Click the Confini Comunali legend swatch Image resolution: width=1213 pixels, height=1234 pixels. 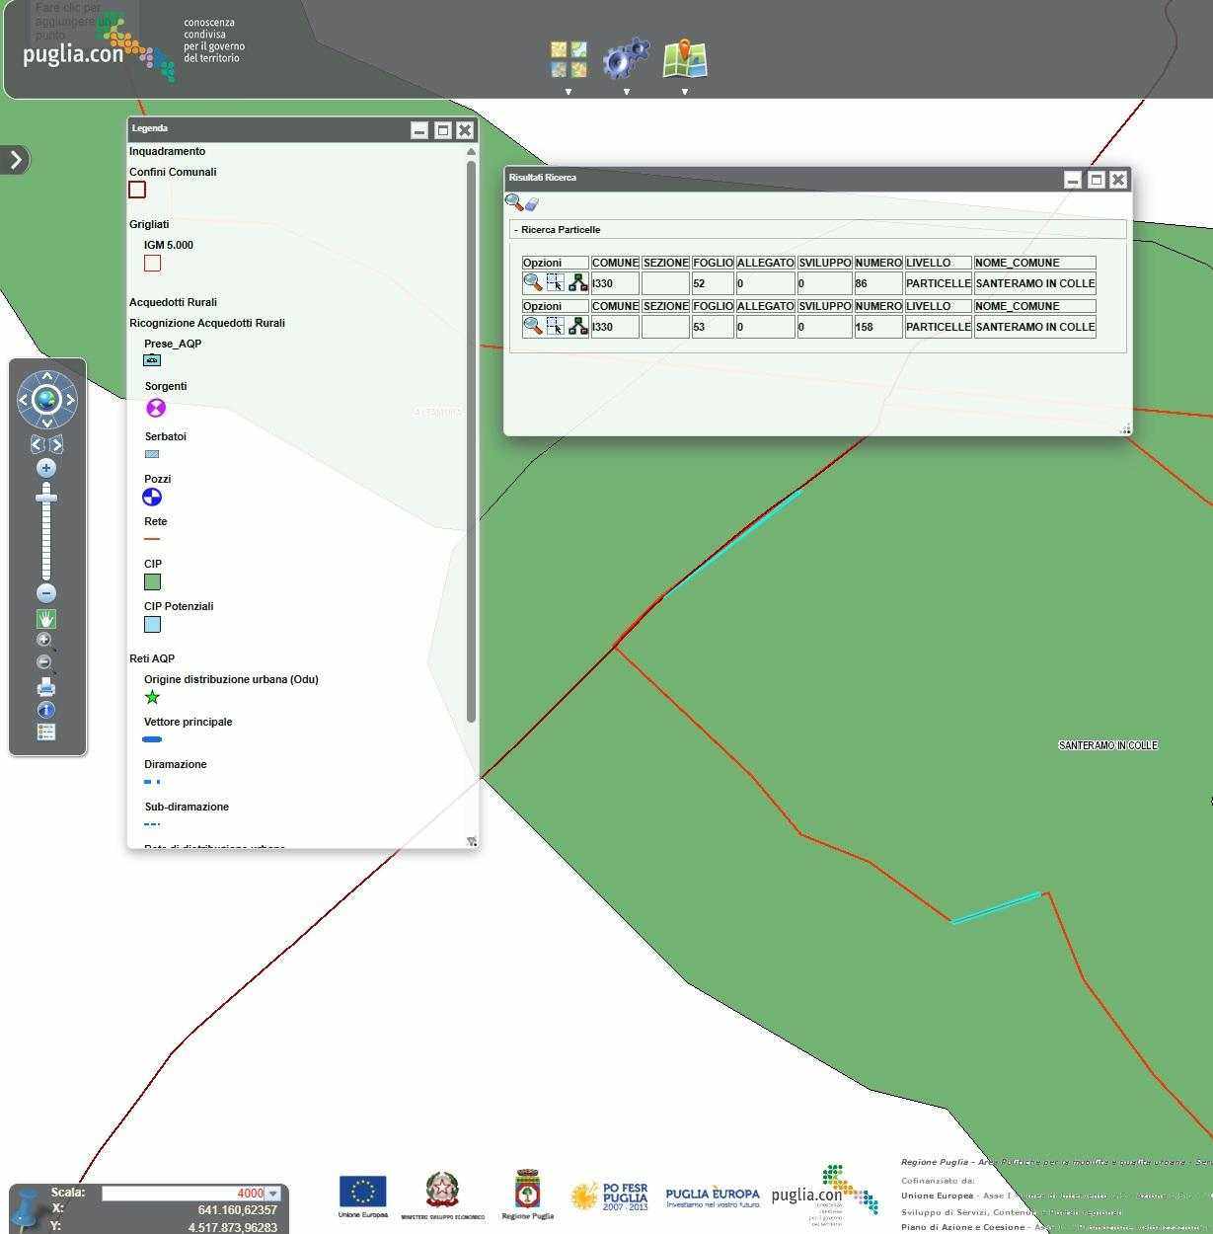[x=137, y=190]
